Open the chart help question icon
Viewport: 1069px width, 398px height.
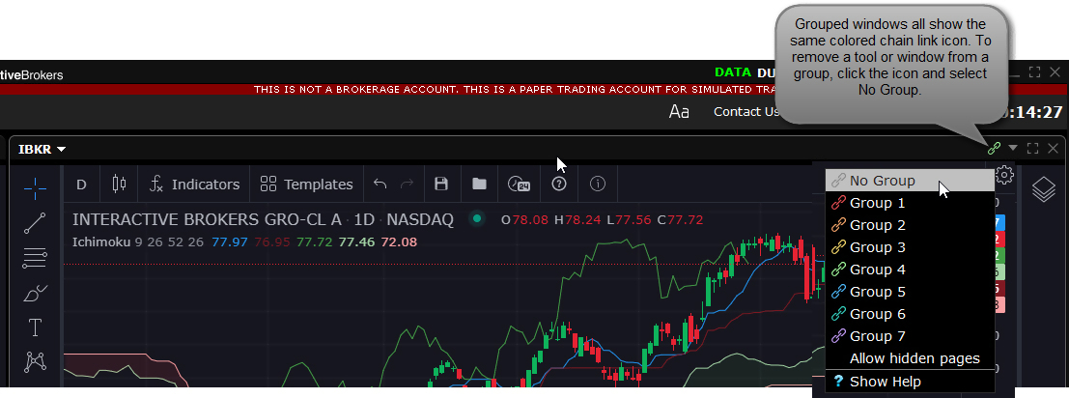pyautogui.click(x=559, y=184)
